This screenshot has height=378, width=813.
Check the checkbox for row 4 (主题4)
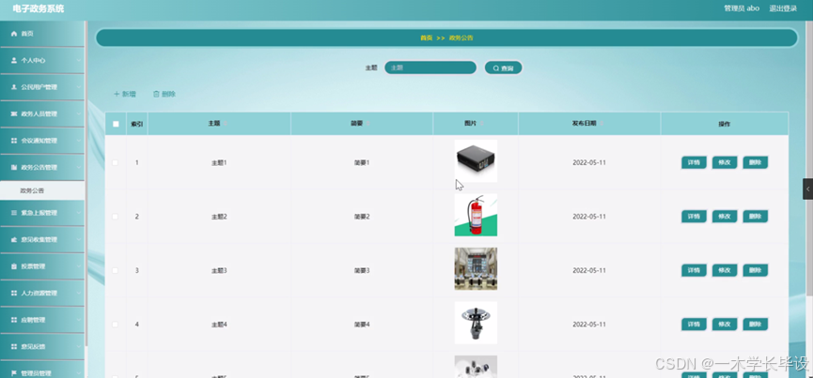(x=115, y=325)
